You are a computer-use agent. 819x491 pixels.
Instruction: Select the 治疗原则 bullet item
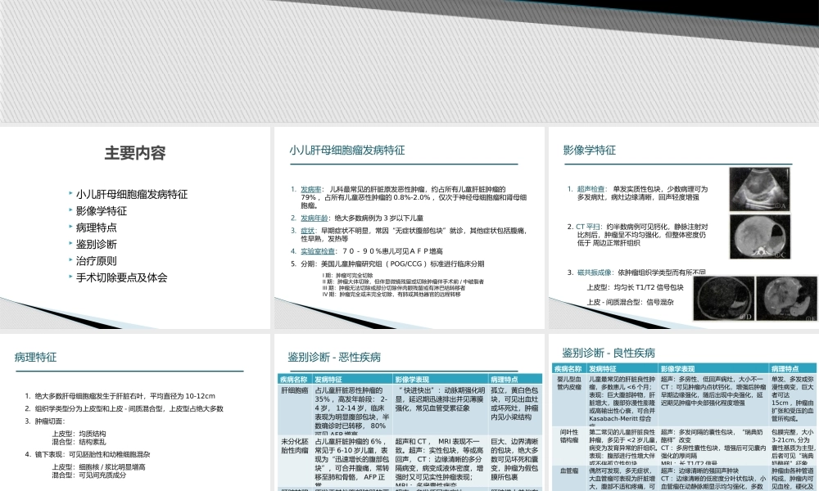coord(96,261)
